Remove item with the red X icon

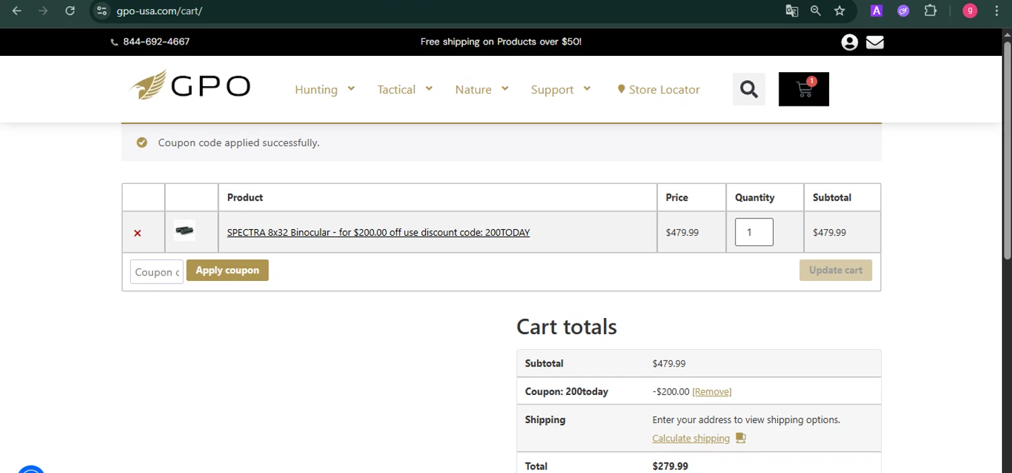click(138, 233)
